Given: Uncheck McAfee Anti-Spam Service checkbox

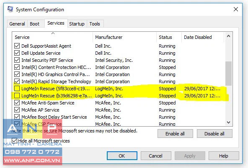Looking at the screenshot, I should click(x=17, y=103).
